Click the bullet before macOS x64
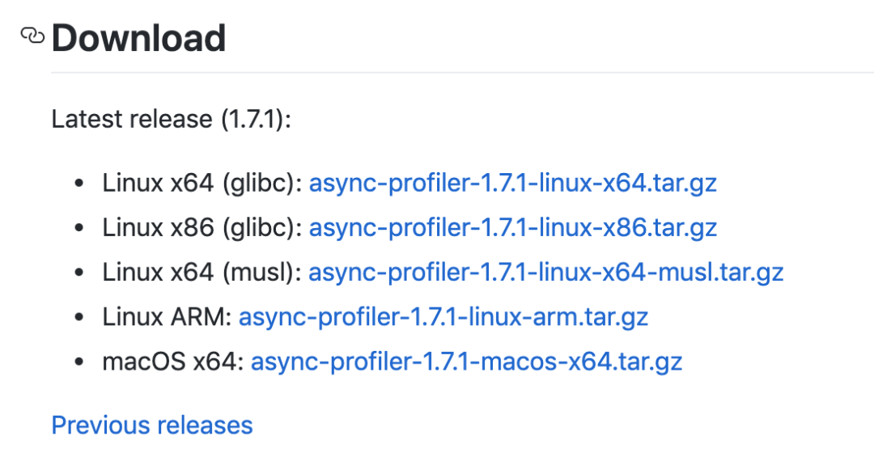The image size is (874, 461). pyautogui.click(x=79, y=362)
